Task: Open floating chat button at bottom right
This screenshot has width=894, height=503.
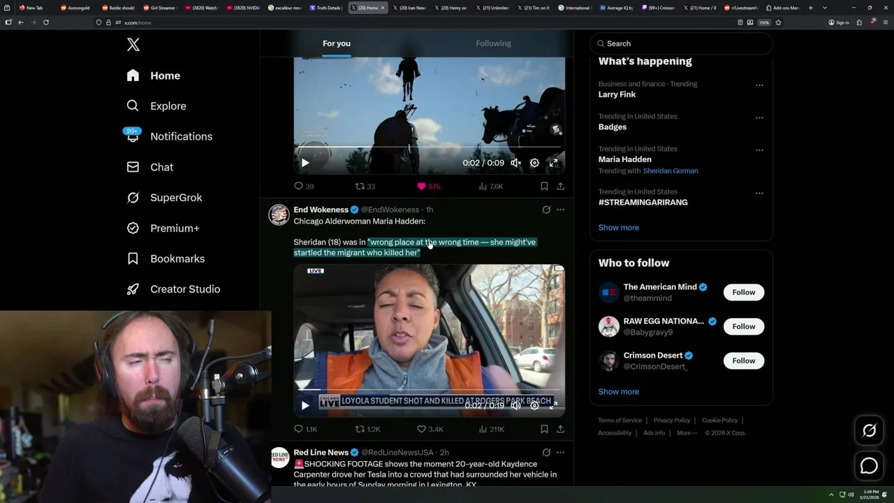Action: point(869,465)
